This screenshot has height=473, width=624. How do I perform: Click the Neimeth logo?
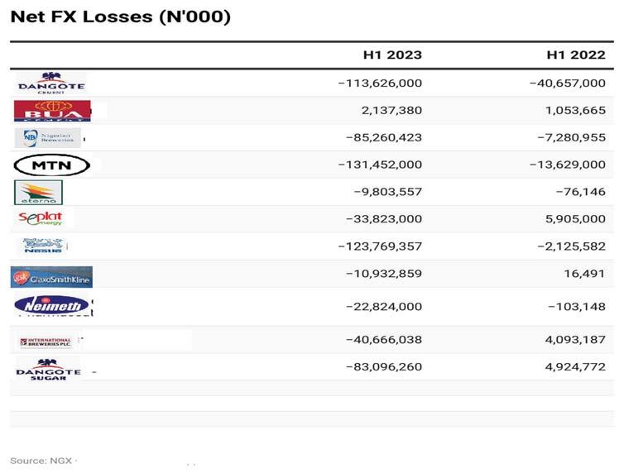51,306
